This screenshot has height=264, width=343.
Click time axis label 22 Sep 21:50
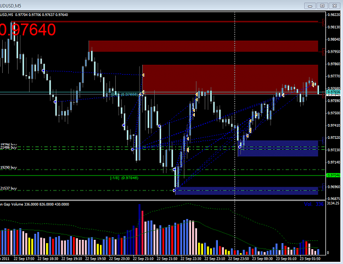point(167,259)
